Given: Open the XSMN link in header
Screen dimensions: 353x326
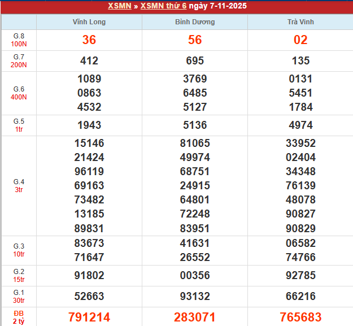Looking at the screenshot, I should click(x=120, y=7).
